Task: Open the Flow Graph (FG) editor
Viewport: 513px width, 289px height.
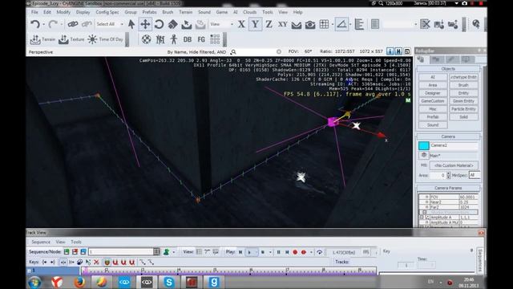Action: [x=201, y=39]
